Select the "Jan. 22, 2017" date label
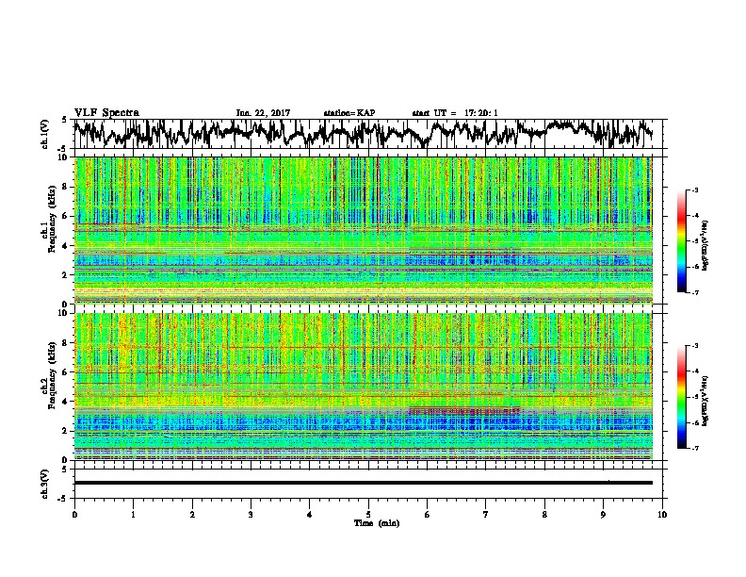This screenshot has height=577, width=746. pos(263,113)
